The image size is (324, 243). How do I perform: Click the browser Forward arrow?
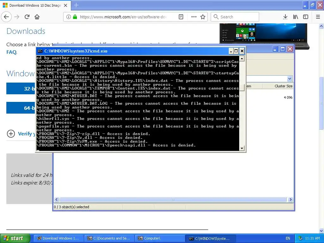coord(17,17)
